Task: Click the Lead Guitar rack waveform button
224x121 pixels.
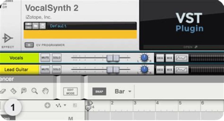Action: [x=182, y=70]
